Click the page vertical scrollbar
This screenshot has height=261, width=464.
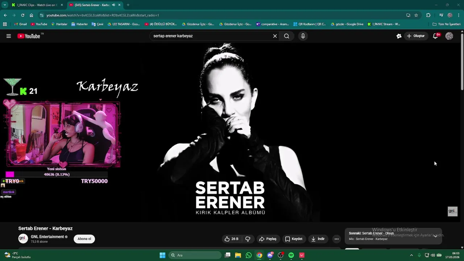coord(462,62)
